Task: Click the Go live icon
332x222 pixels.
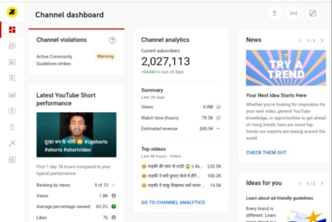Action: pyautogui.click(x=294, y=13)
